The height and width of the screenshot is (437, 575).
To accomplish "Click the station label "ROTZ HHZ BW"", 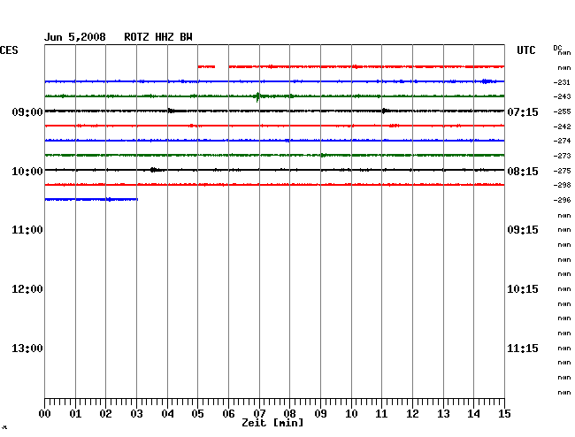I will 158,37.
